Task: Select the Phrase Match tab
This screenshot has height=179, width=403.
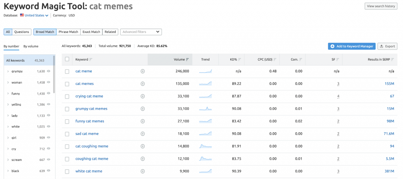Action: [68, 32]
